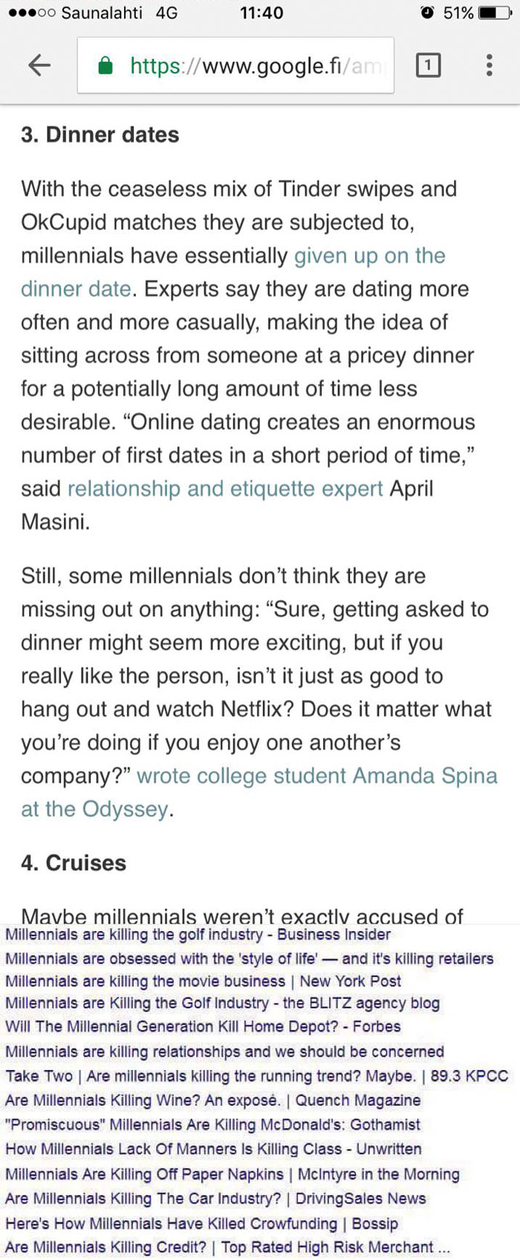Viewport: 520px width, 1259px height.
Task: Click the 11:40 clock in the status bar
Action: (260, 13)
